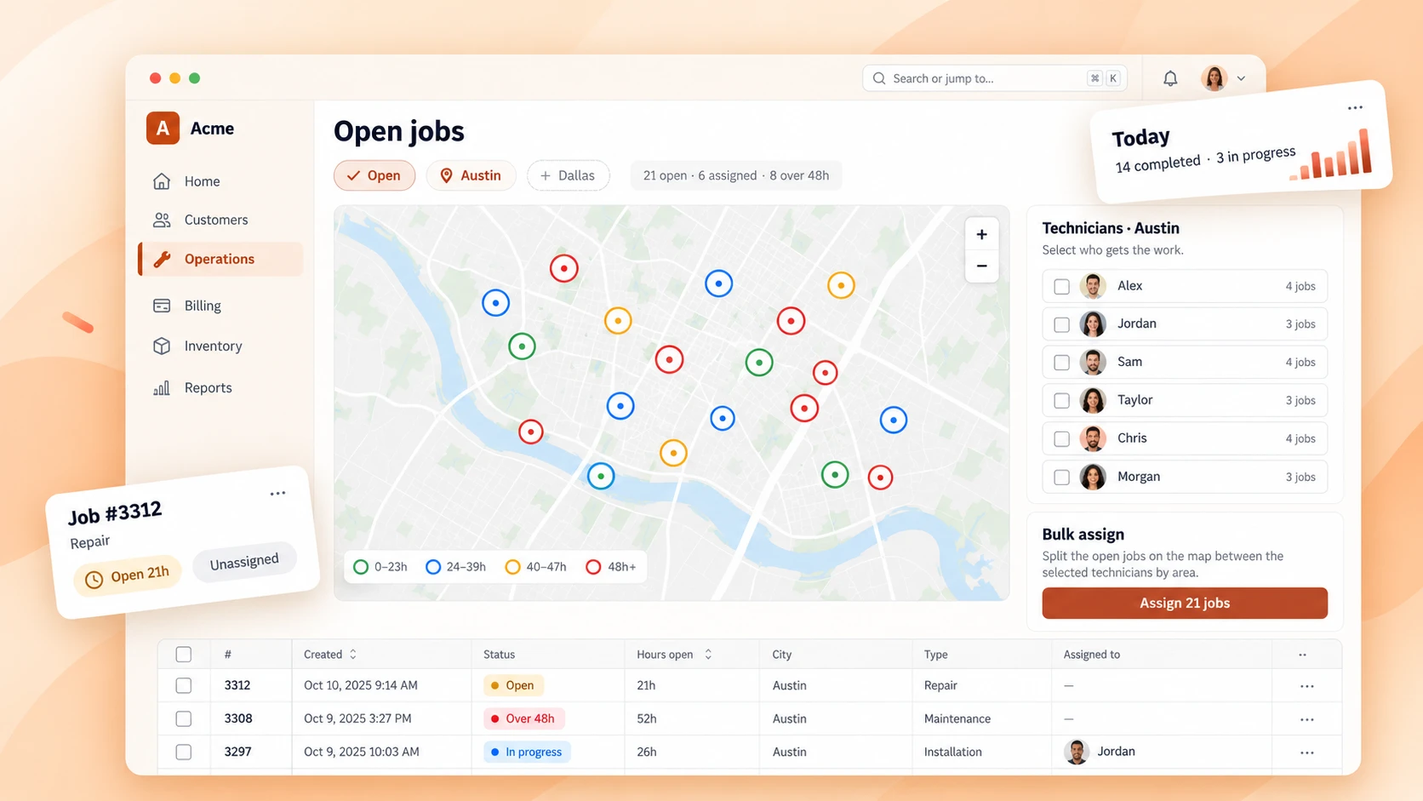
Task: Click the 40–47h orange legend swatch
Action: [512, 567]
